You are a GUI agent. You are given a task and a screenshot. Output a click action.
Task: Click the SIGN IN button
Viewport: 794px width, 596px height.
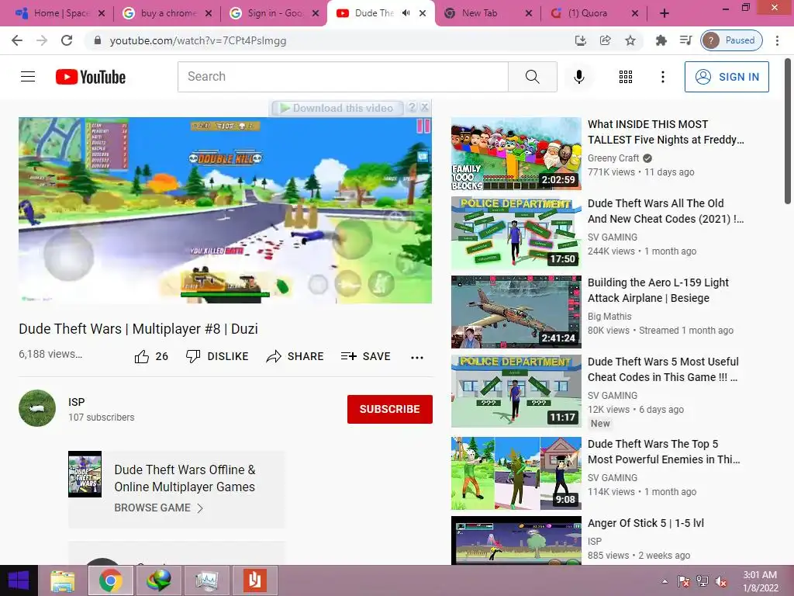(x=727, y=77)
